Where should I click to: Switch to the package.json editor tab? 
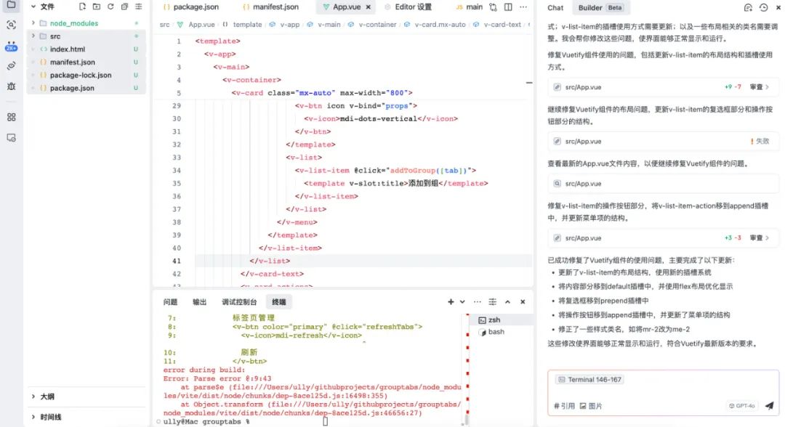(x=191, y=7)
